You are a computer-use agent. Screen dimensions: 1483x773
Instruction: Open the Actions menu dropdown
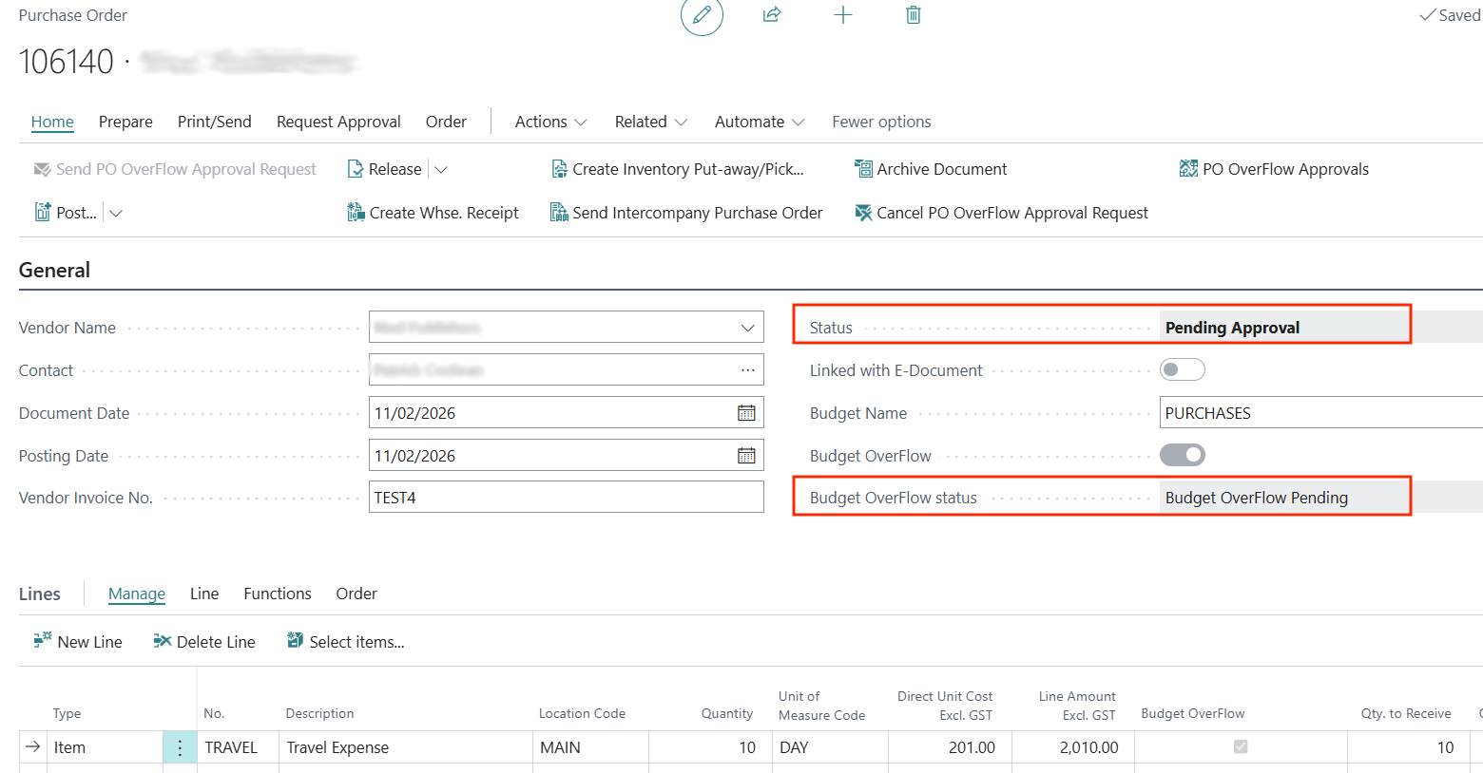click(x=550, y=122)
